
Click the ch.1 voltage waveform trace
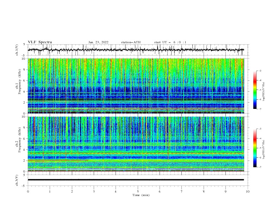[x=136, y=50]
